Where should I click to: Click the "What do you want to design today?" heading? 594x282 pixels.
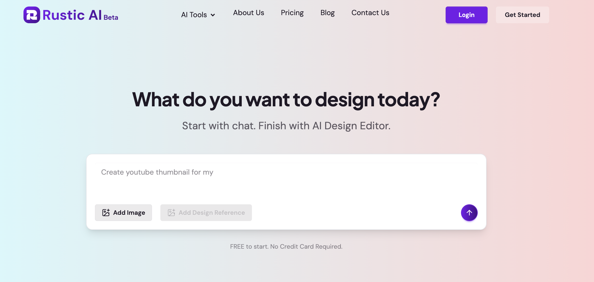click(286, 100)
